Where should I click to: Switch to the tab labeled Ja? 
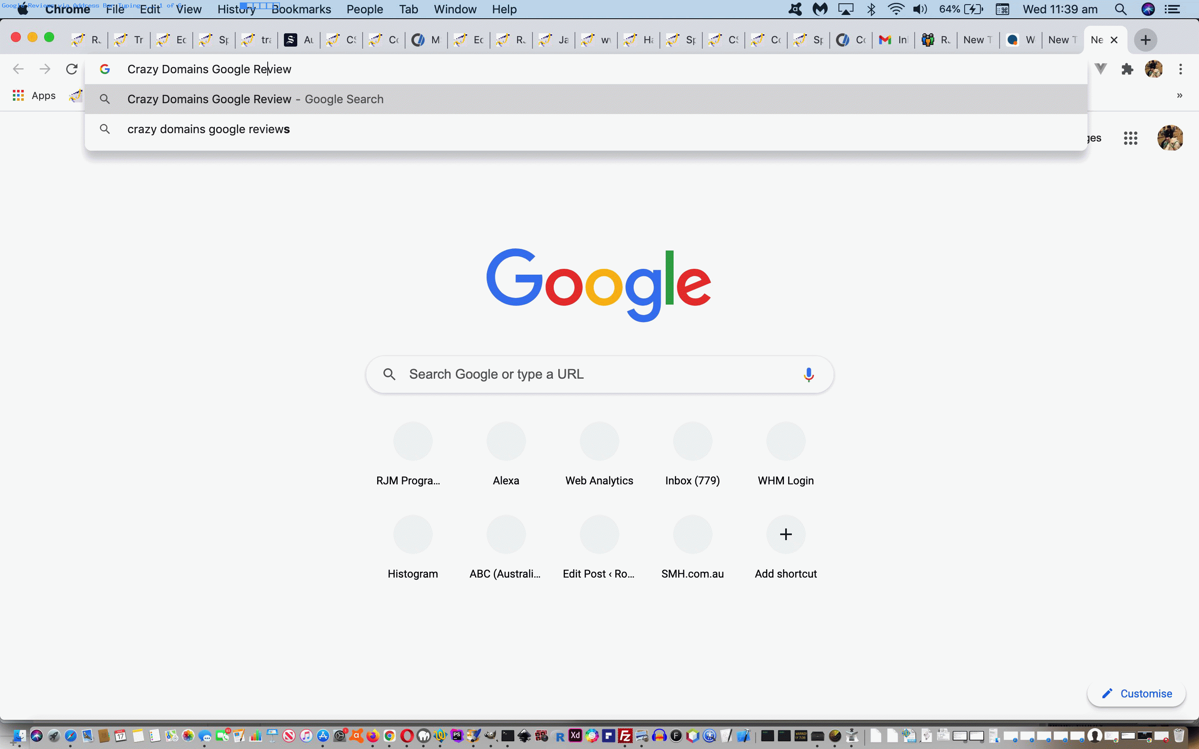(x=553, y=40)
